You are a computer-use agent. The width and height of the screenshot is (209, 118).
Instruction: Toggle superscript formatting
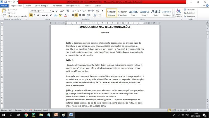(50, 15)
